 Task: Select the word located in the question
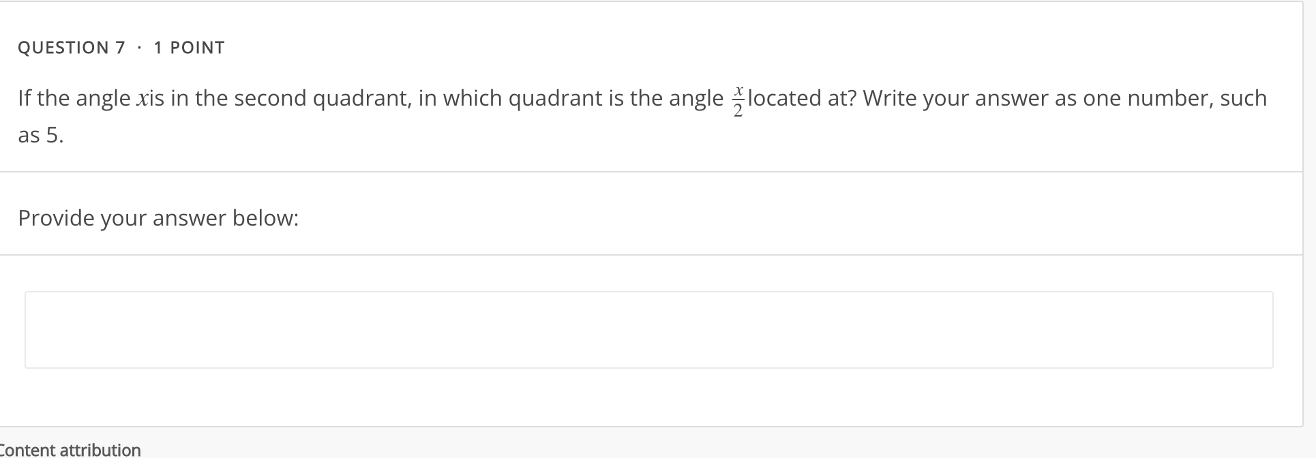(x=783, y=98)
